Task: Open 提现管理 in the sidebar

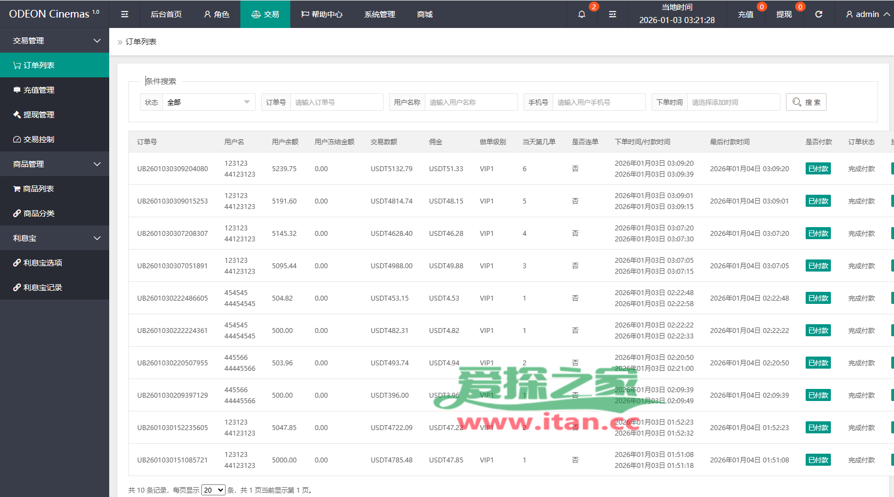Action: (38, 115)
